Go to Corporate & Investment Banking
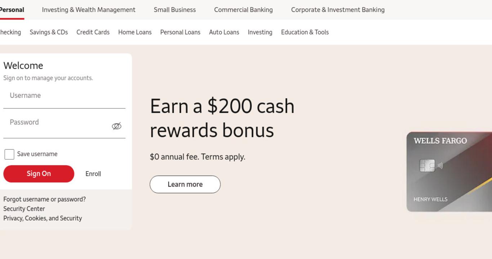Screen dimensions: 492x259 tap(338, 10)
